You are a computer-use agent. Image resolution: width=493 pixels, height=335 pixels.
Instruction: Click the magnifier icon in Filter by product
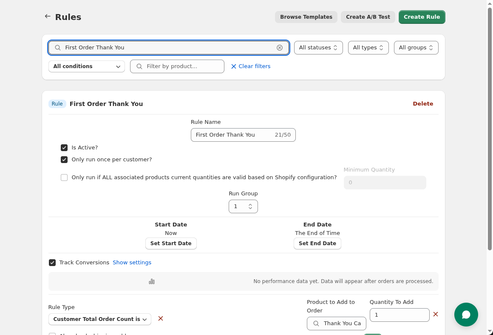(139, 66)
